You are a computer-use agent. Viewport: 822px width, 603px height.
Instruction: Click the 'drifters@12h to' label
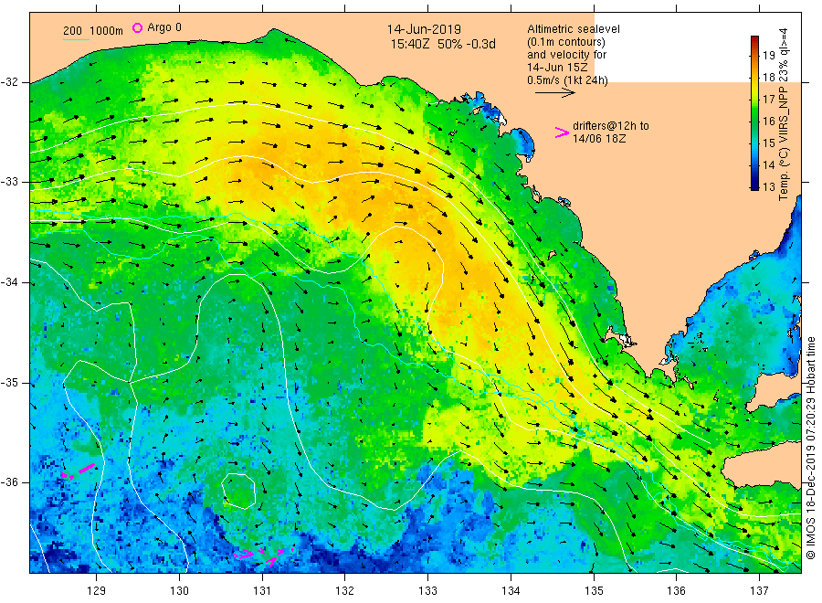611,126
